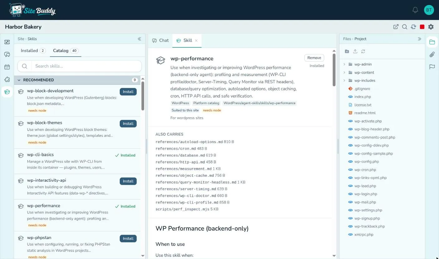Click the red stop square icon
Screen dimensions: 439x259
[x=422, y=27]
